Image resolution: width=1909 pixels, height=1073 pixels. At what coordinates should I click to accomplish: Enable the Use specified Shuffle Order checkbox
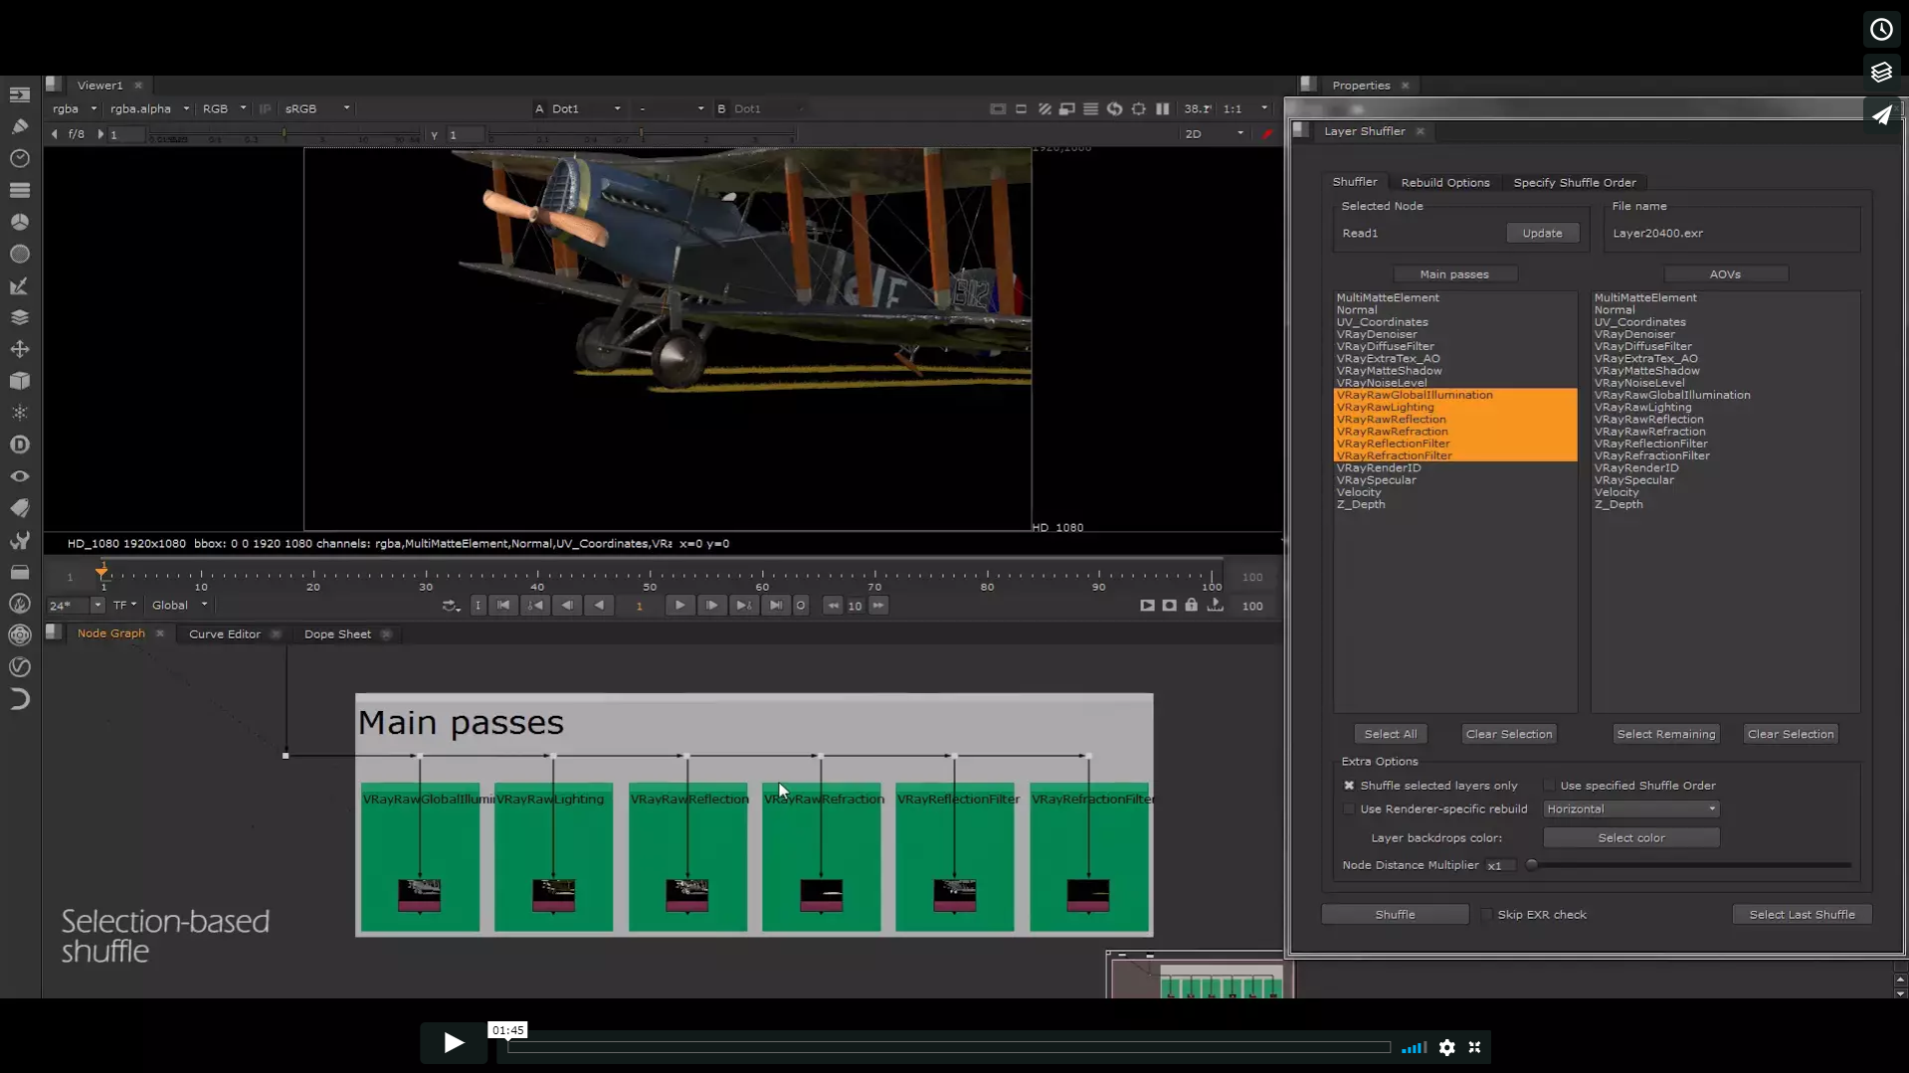click(1550, 785)
